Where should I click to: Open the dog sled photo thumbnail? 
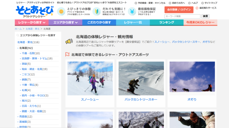click(x=192, y=78)
